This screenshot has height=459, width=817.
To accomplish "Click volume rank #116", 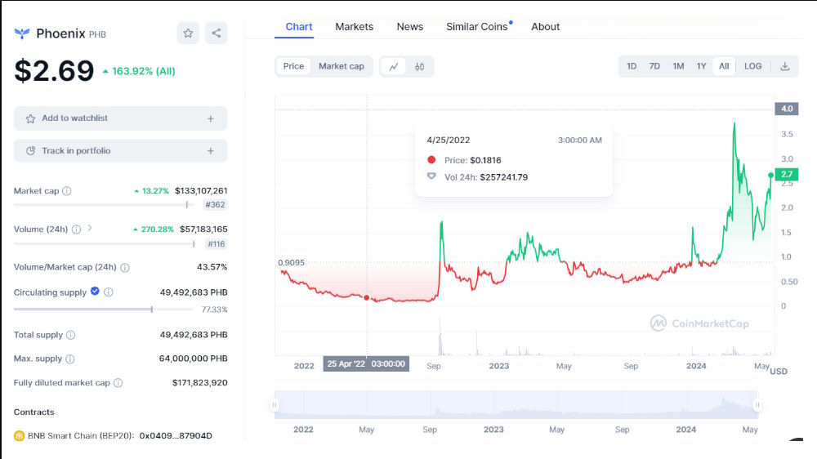I will coord(217,244).
